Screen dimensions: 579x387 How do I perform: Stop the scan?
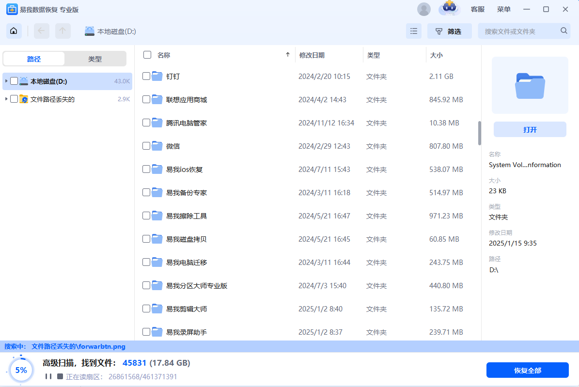(x=60, y=376)
